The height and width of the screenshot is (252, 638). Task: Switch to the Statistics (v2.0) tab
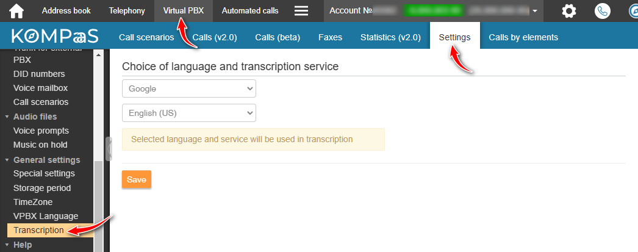click(390, 37)
